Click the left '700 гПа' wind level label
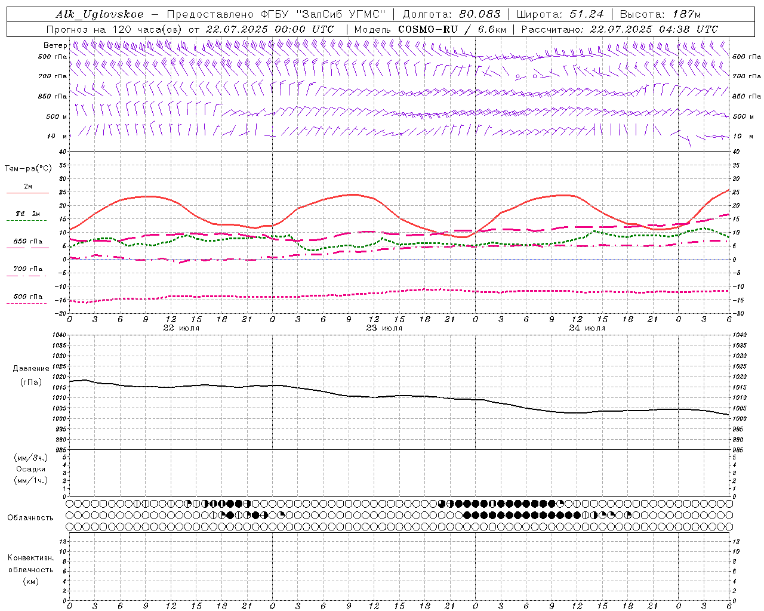This screenshot has height=611, width=764. tap(53, 76)
